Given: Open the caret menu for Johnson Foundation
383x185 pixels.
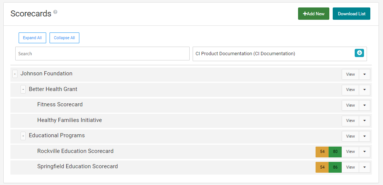Looking at the screenshot, I should pos(364,74).
